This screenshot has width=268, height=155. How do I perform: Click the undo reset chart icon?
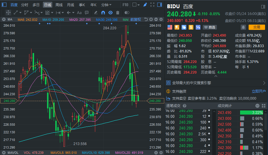(146, 19)
